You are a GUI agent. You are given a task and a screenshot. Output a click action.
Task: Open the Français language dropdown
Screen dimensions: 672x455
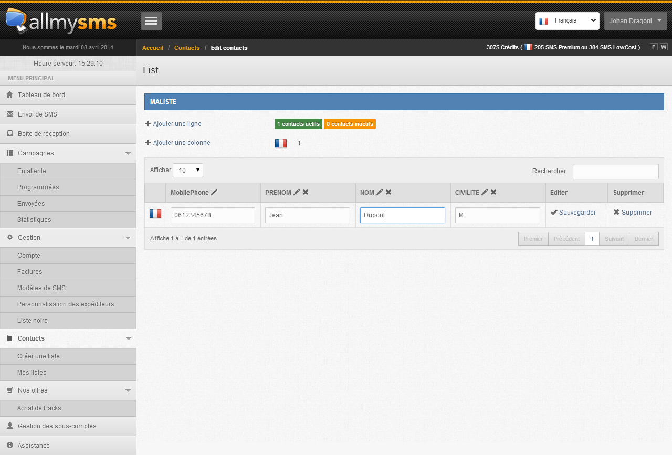pyautogui.click(x=568, y=21)
